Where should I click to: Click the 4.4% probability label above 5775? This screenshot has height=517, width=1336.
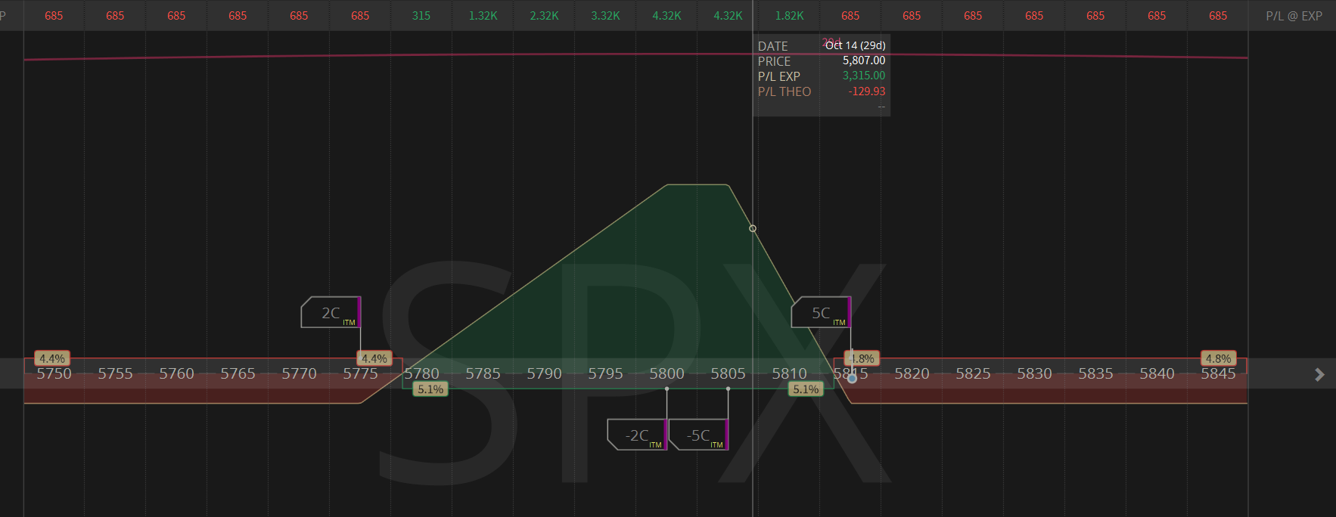(x=374, y=358)
